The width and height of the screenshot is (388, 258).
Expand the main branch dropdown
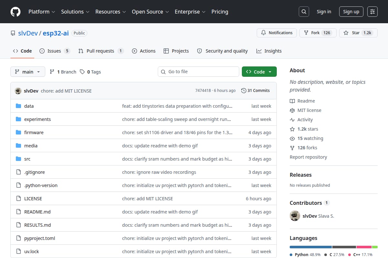tap(27, 72)
